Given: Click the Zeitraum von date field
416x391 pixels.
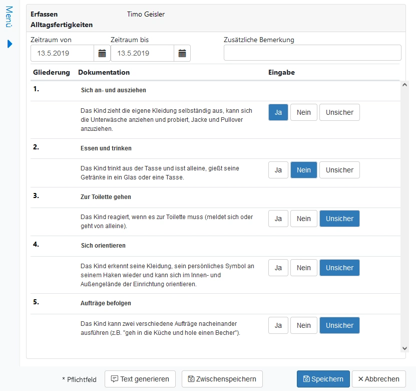Looking at the screenshot, I should [x=63, y=53].
